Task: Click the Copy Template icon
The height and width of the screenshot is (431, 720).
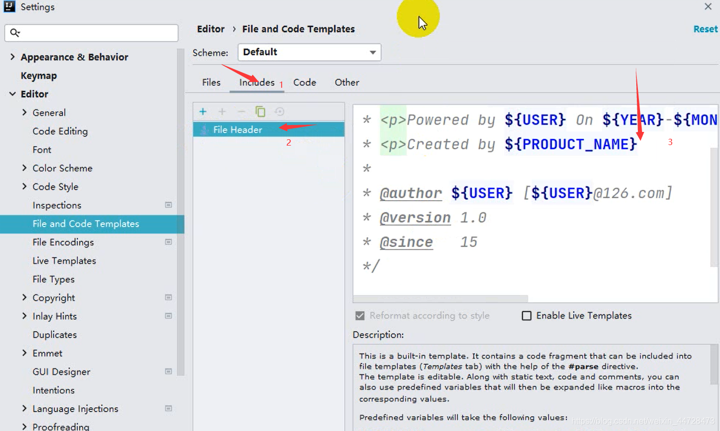Action: point(261,111)
